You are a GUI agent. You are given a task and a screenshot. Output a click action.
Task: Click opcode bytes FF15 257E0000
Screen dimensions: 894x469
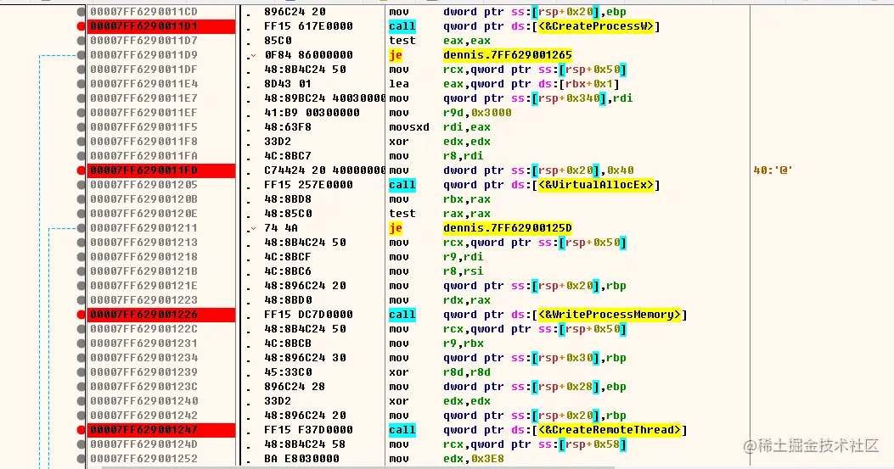pos(308,185)
